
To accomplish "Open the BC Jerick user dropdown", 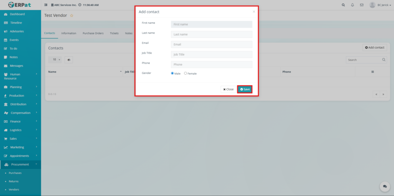I will tap(378, 5).
